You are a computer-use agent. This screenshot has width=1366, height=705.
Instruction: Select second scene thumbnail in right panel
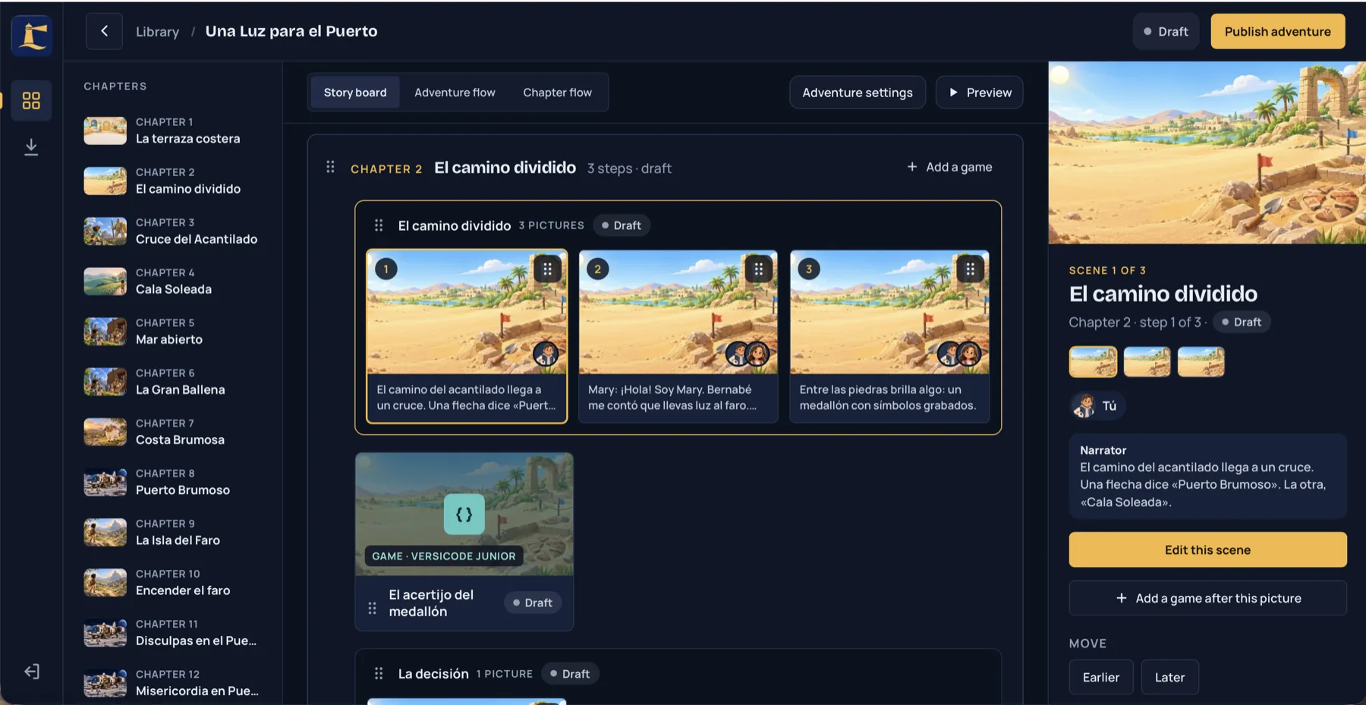(x=1147, y=362)
